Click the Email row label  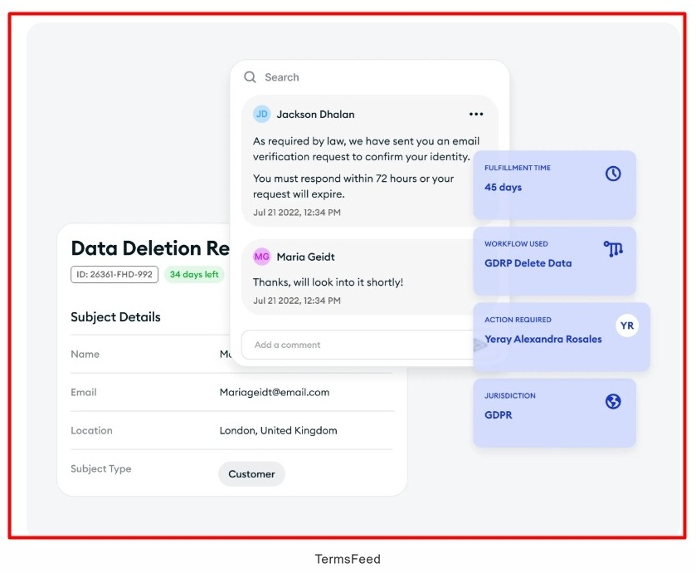coord(84,392)
